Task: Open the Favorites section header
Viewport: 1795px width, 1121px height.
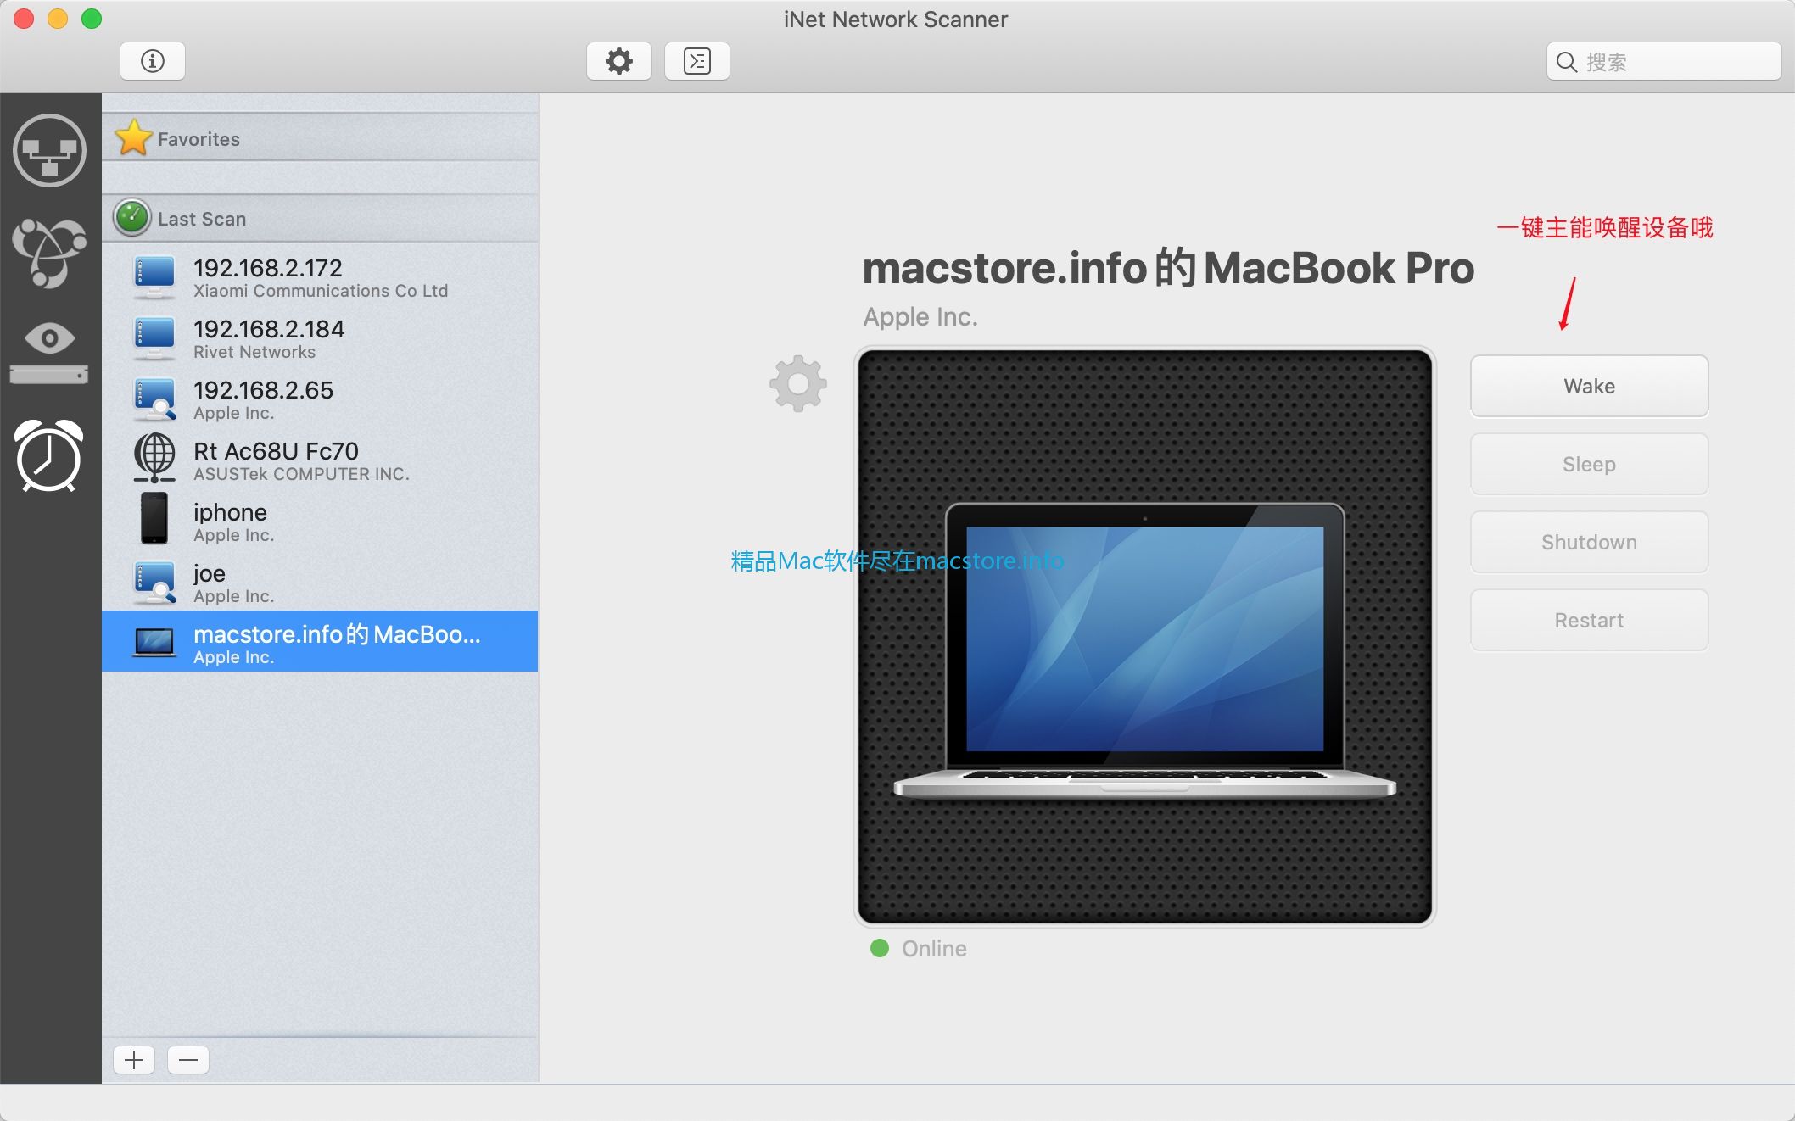Action: click(x=320, y=138)
